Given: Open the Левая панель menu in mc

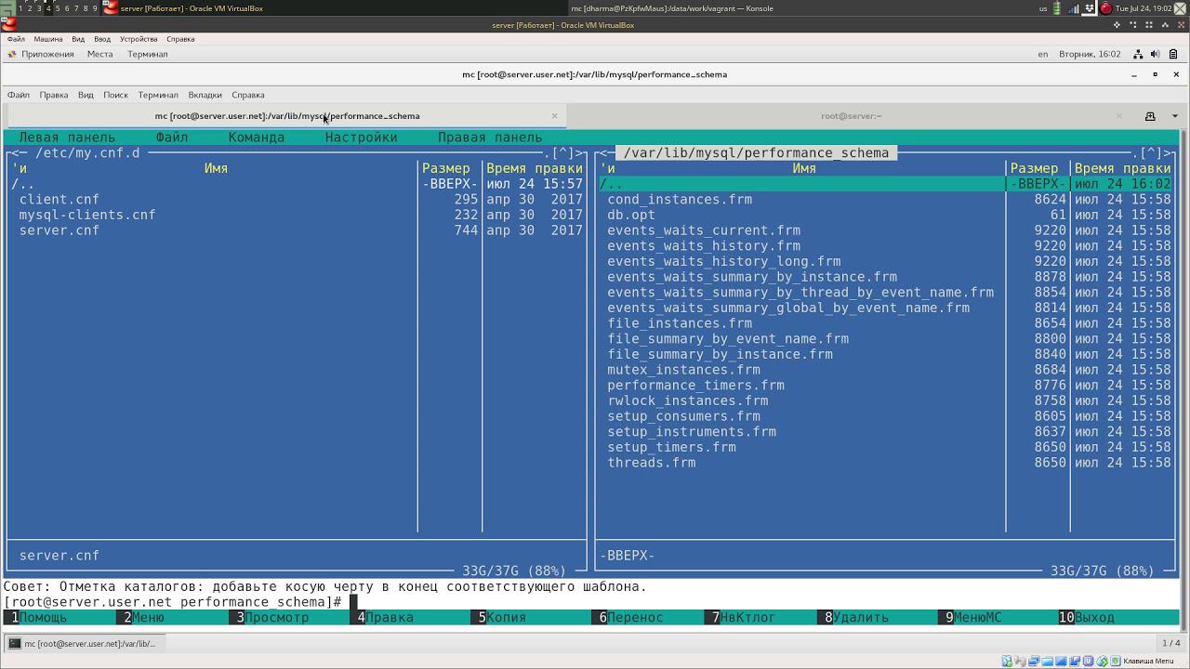Looking at the screenshot, I should tap(67, 138).
